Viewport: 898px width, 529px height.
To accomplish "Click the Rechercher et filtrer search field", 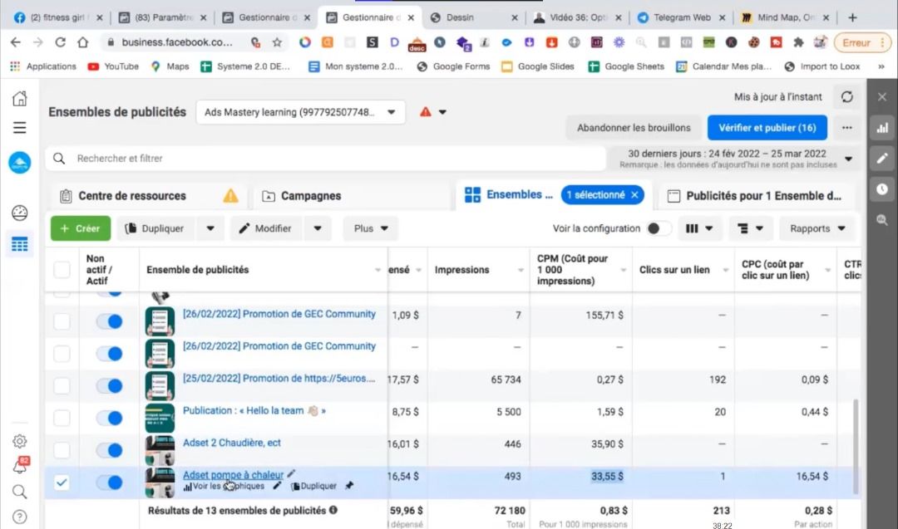I will click(333, 158).
